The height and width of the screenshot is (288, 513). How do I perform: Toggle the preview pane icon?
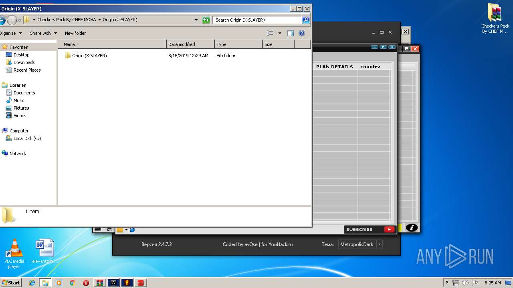pos(291,33)
